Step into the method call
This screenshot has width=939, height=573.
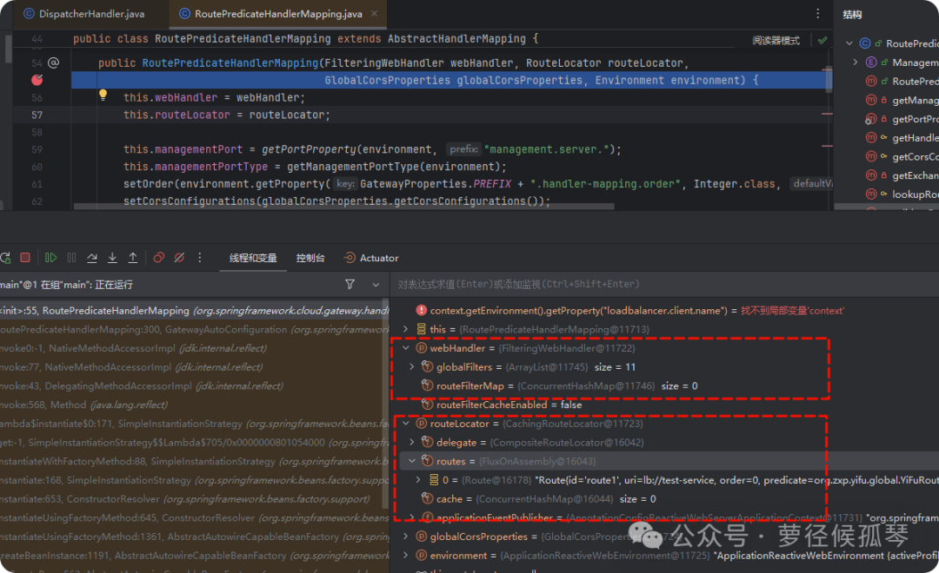(x=112, y=258)
